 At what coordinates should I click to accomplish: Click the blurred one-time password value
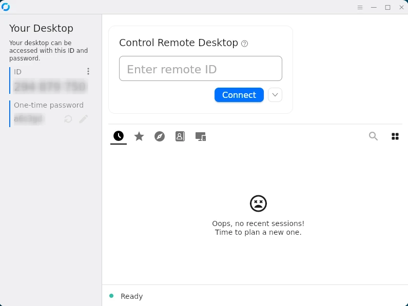coord(29,119)
